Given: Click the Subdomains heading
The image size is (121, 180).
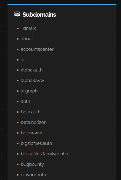Looking at the screenshot, I should (39, 15).
